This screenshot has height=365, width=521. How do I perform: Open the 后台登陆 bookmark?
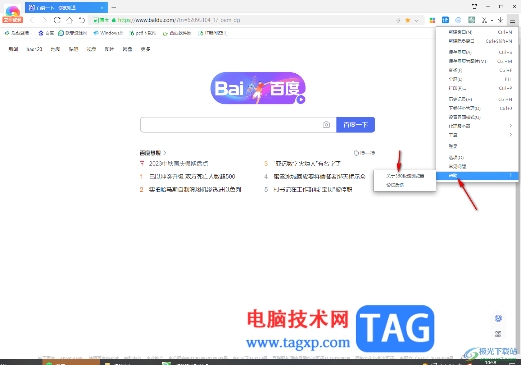click(x=18, y=33)
